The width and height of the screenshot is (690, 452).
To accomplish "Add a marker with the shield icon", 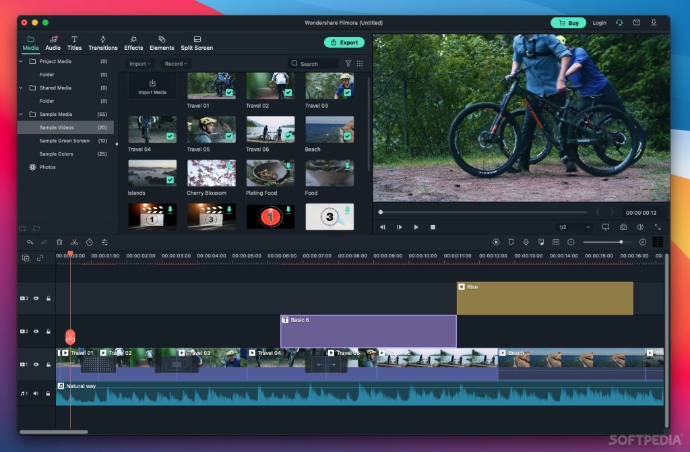I will (x=511, y=242).
